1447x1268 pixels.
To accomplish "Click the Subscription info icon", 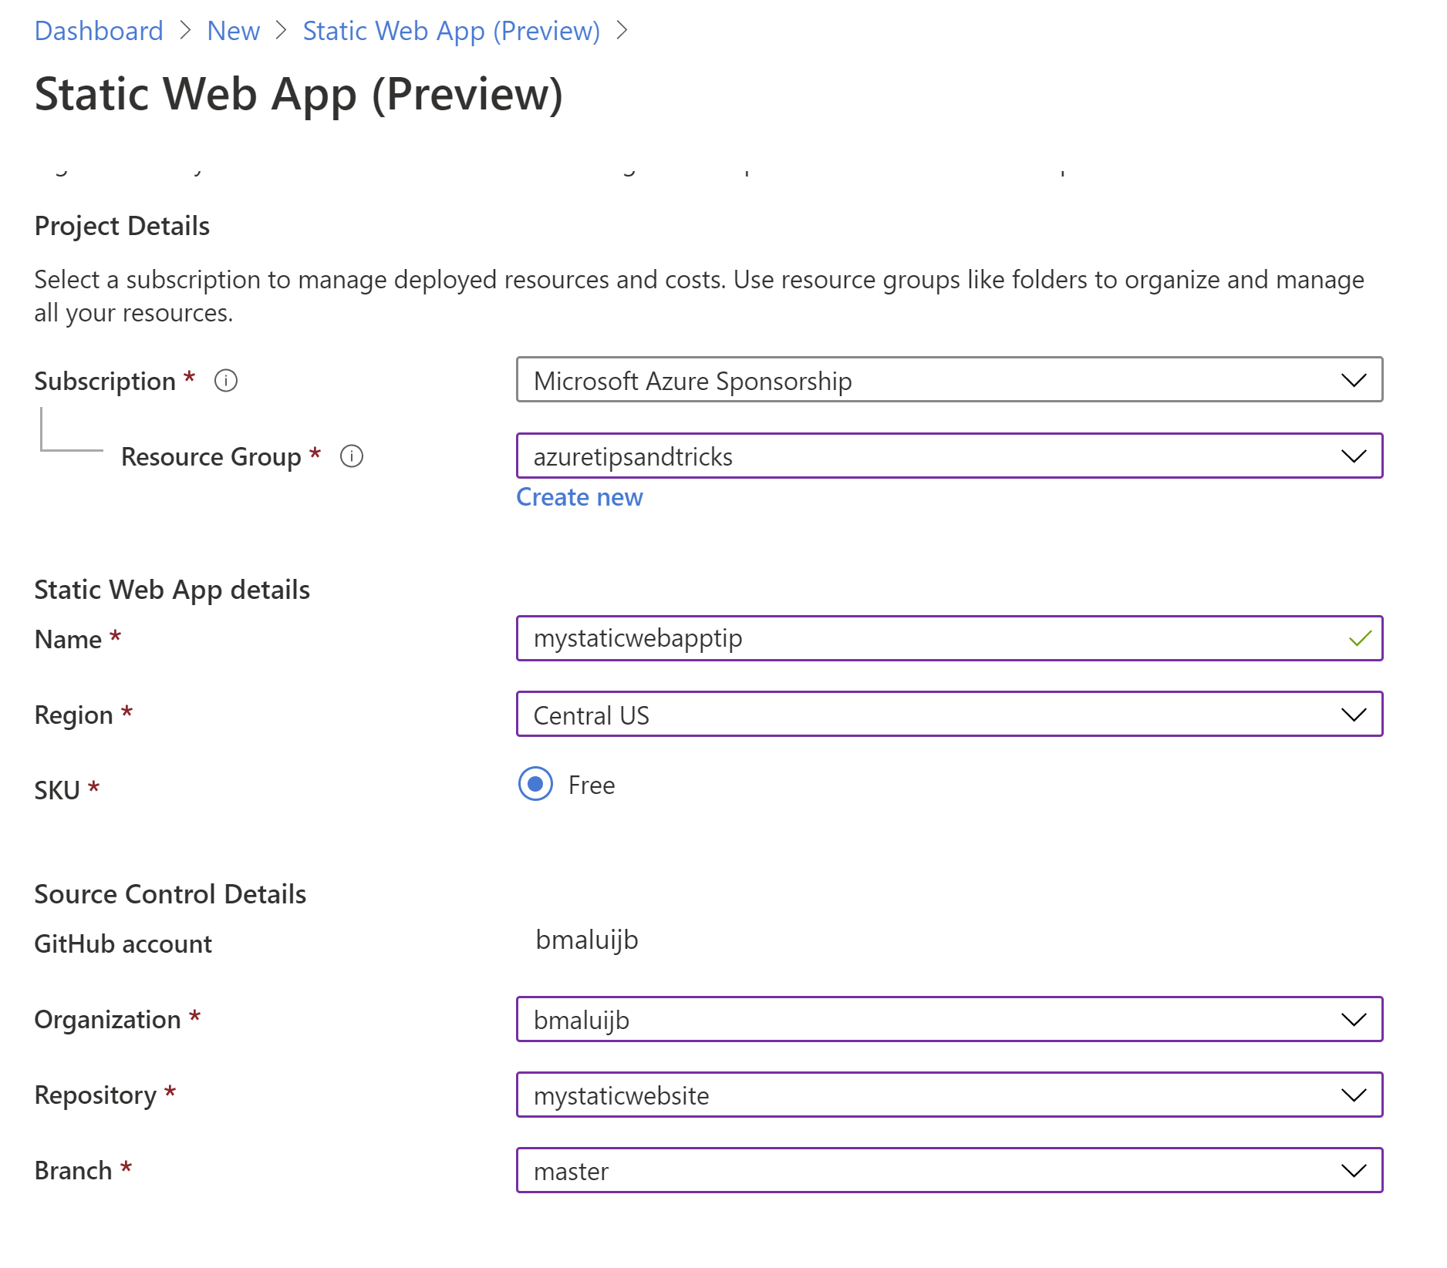I will pos(226,381).
